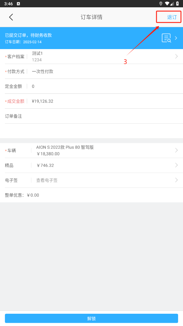Select the AION S 2022款 vehicle entry
Viewport: 183px width, 326px height.
tap(65, 148)
